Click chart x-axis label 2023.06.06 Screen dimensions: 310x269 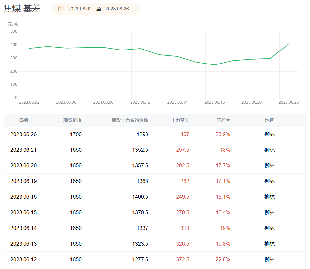tap(66, 102)
